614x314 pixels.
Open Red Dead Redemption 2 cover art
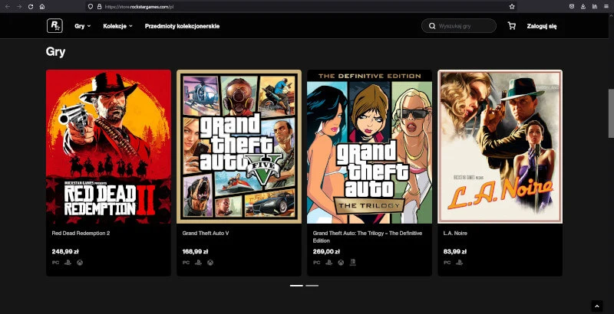108,146
